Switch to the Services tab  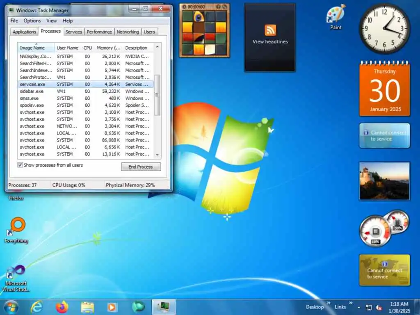point(74,32)
